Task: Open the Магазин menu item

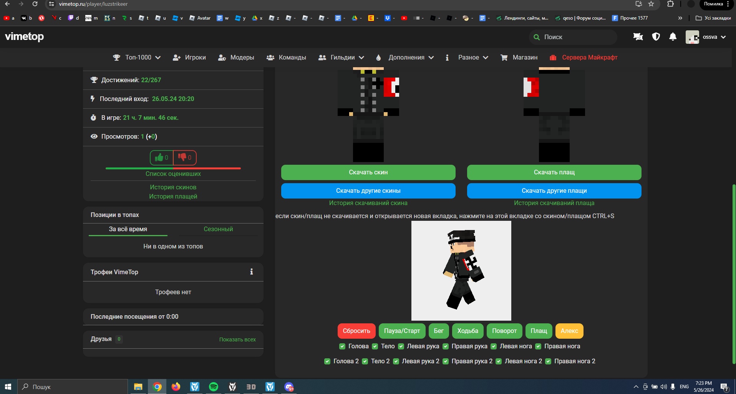Action: tap(519, 58)
